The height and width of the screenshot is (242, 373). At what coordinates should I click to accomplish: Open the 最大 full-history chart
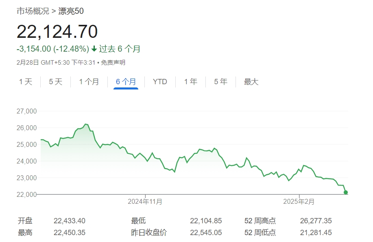250,81
